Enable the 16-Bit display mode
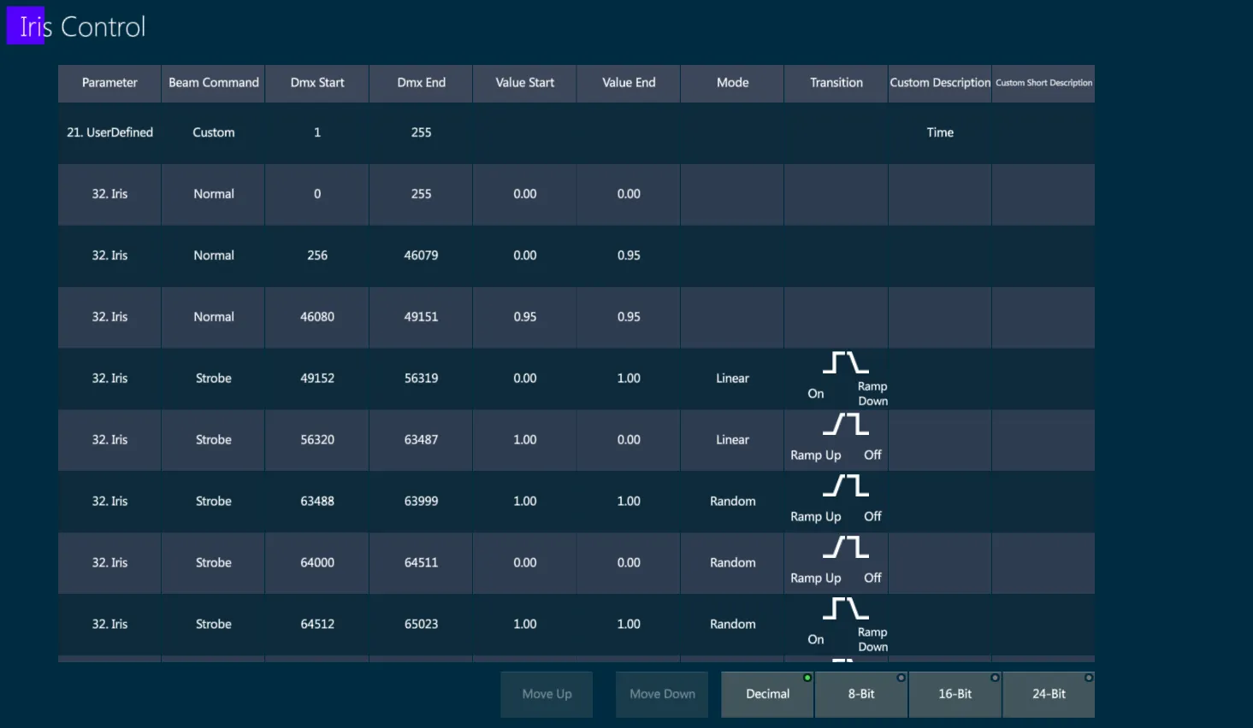This screenshot has height=728, width=1253. (955, 694)
